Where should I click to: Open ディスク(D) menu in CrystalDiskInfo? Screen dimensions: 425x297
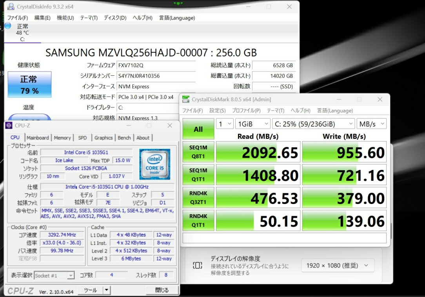click(x=115, y=18)
